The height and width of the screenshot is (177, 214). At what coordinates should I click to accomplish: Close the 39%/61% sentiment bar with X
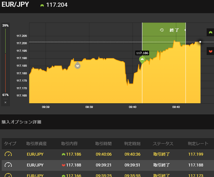[x=5, y=102]
